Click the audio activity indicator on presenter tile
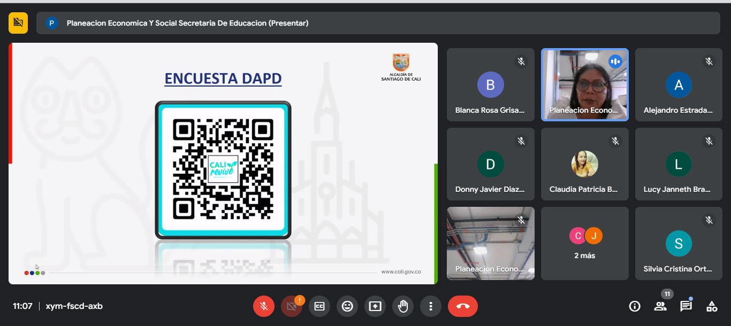Image resolution: width=731 pixels, height=326 pixels. [615, 61]
